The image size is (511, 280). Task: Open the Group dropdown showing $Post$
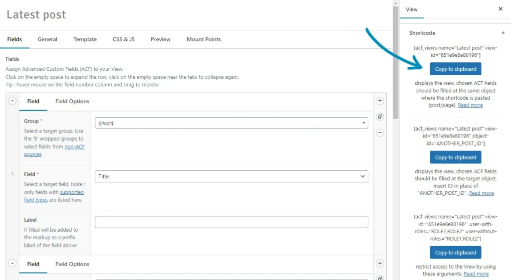[x=231, y=123]
